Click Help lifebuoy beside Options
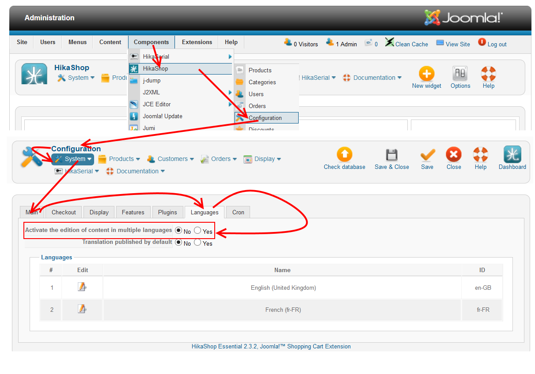Screen dimensions: 535x374 (x=489, y=74)
